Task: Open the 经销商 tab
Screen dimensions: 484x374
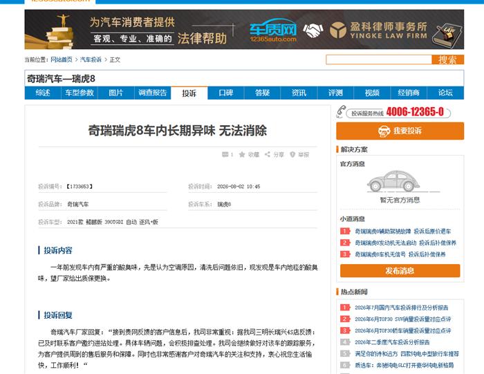Action: (409, 93)
